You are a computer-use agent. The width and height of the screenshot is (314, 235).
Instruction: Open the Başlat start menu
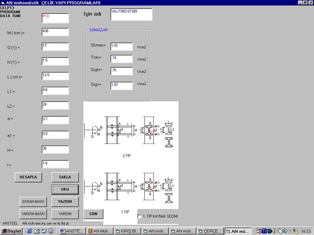click(x=11, y=231)
